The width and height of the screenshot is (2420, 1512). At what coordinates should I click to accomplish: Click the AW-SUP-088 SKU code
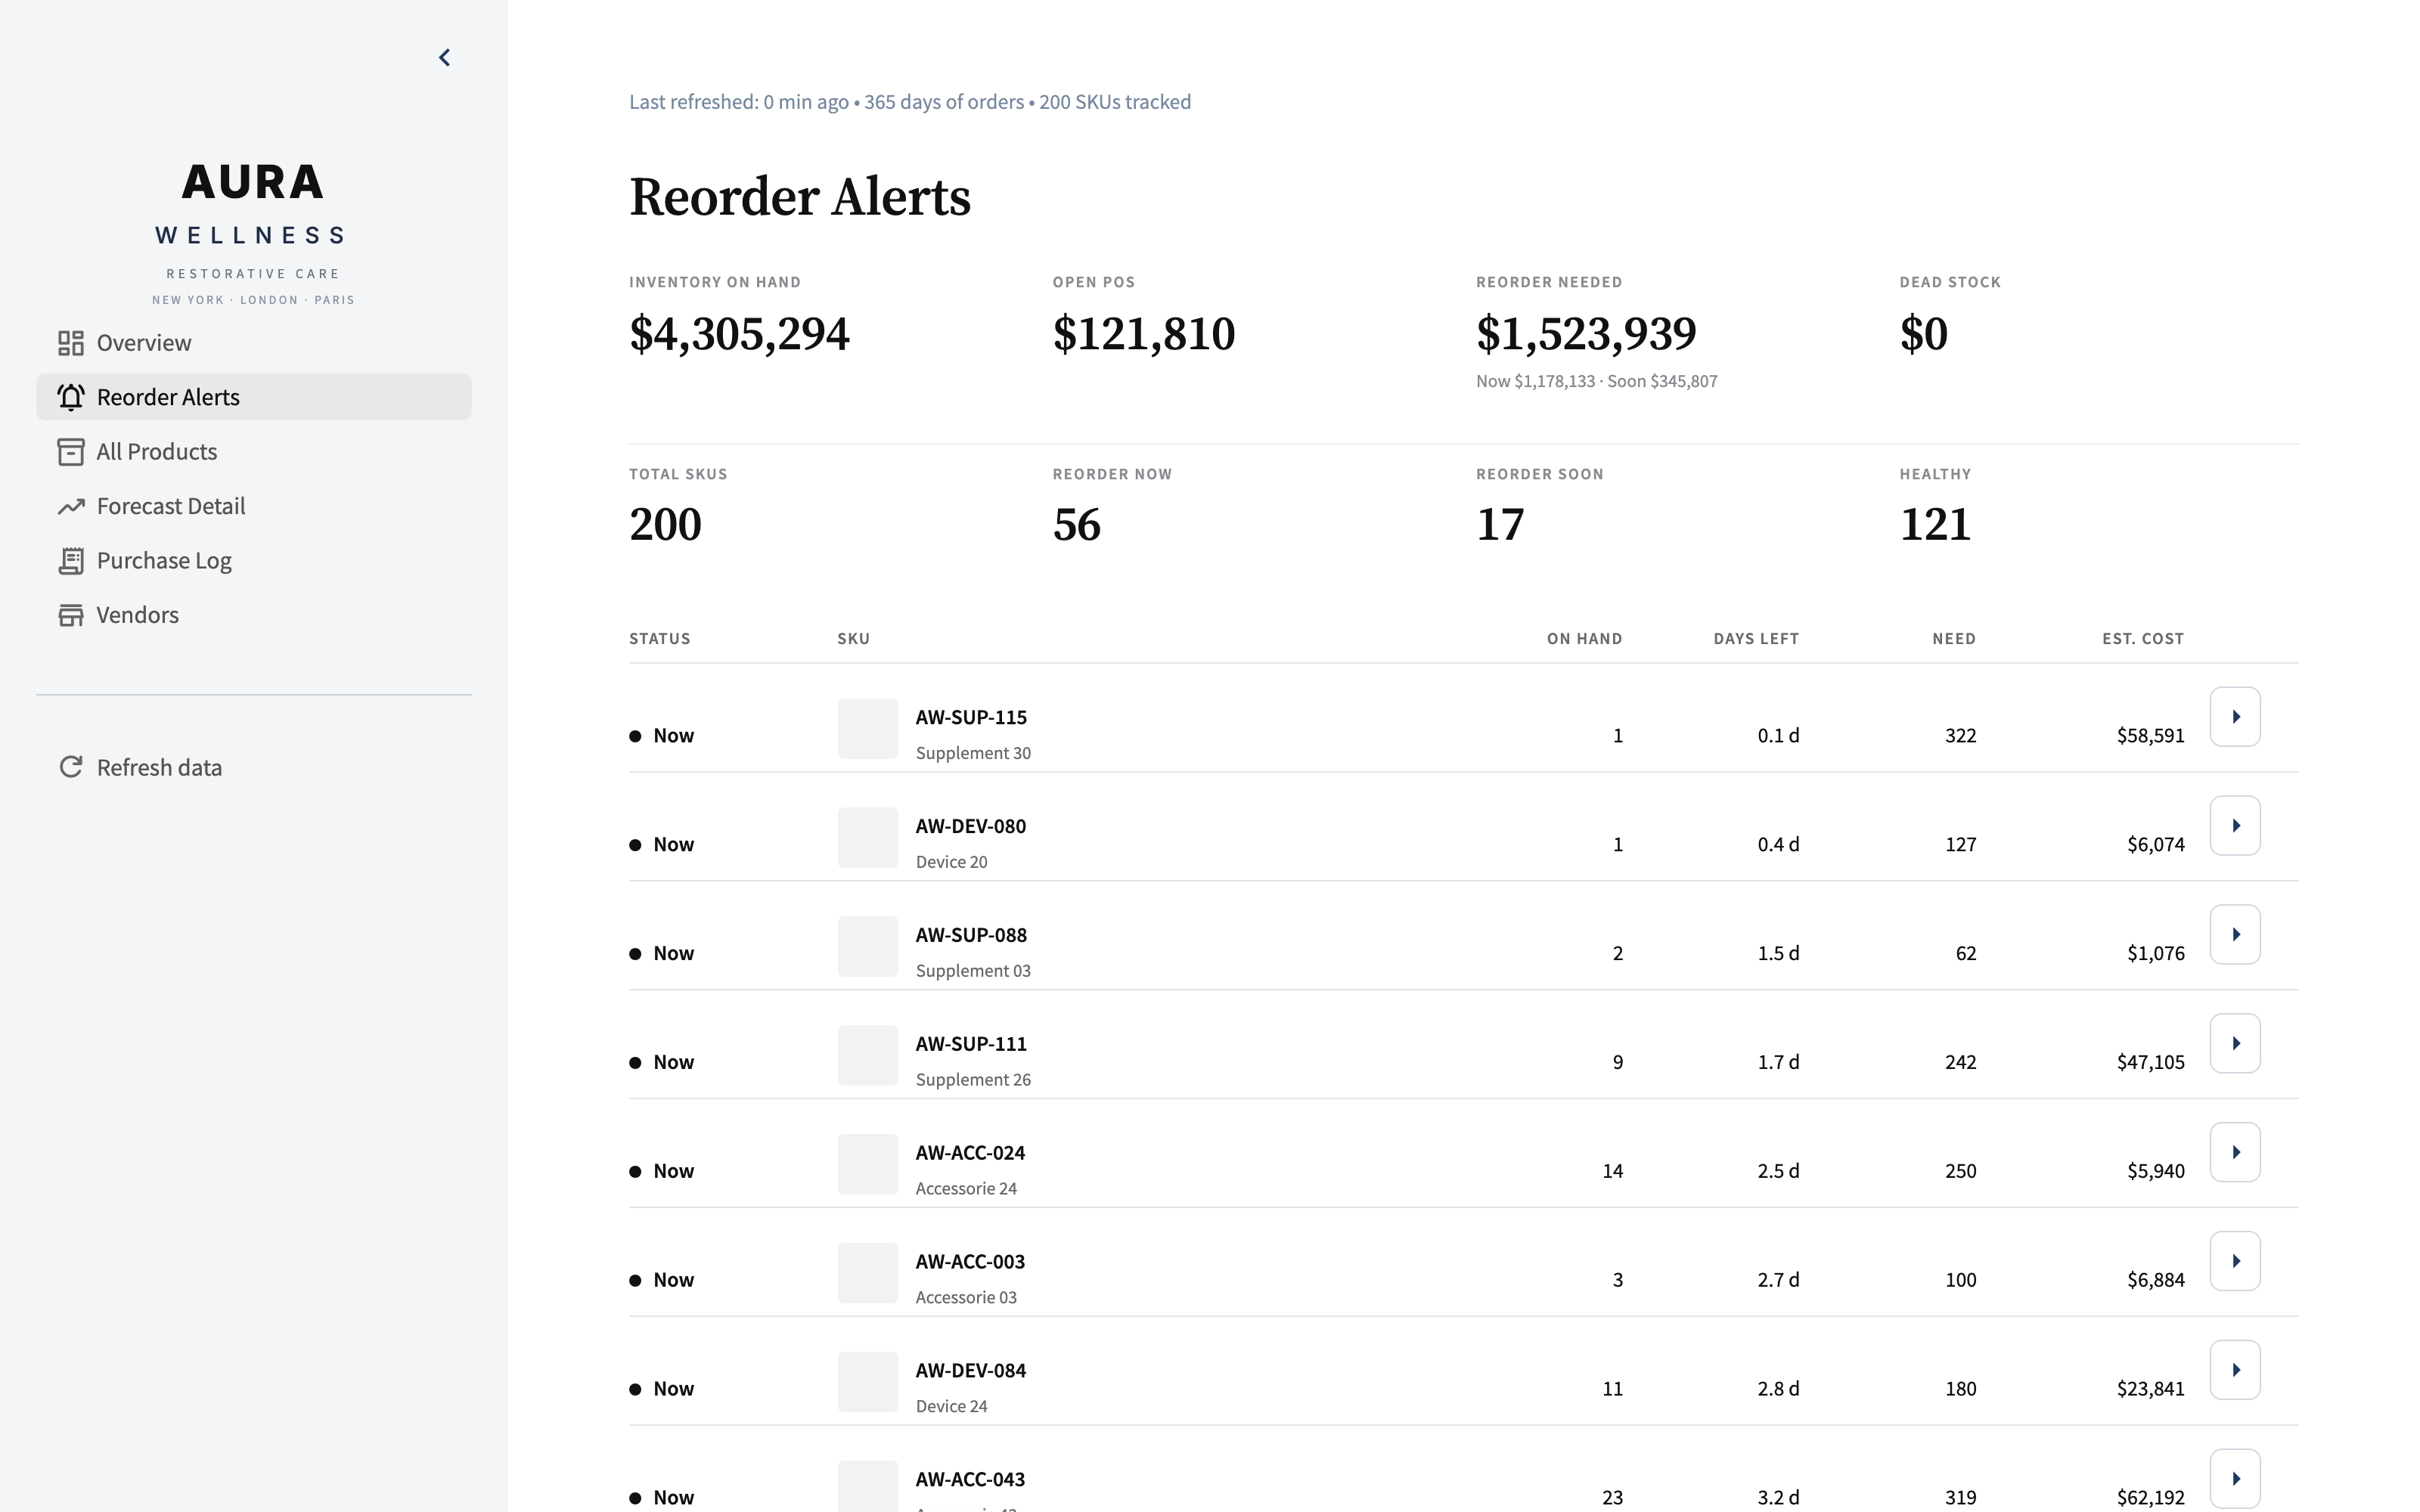(x=971, y=936)
